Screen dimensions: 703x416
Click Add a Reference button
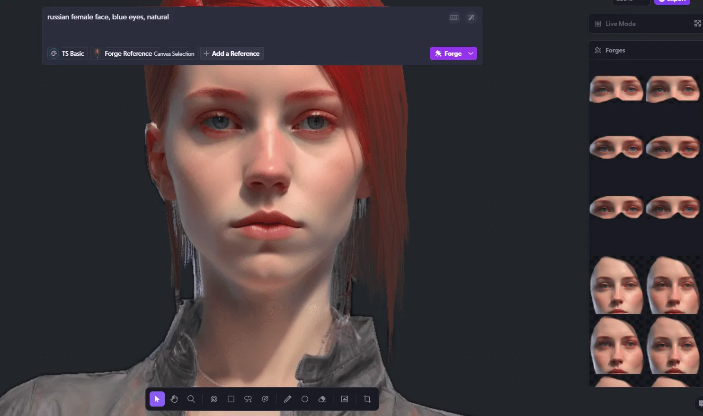point(231,53)
